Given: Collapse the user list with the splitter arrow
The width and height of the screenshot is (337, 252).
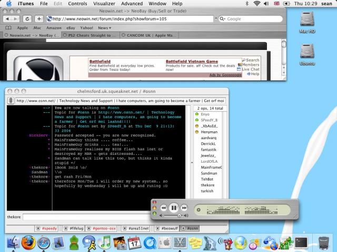Looking at the screenshot, I should (192, 162).
